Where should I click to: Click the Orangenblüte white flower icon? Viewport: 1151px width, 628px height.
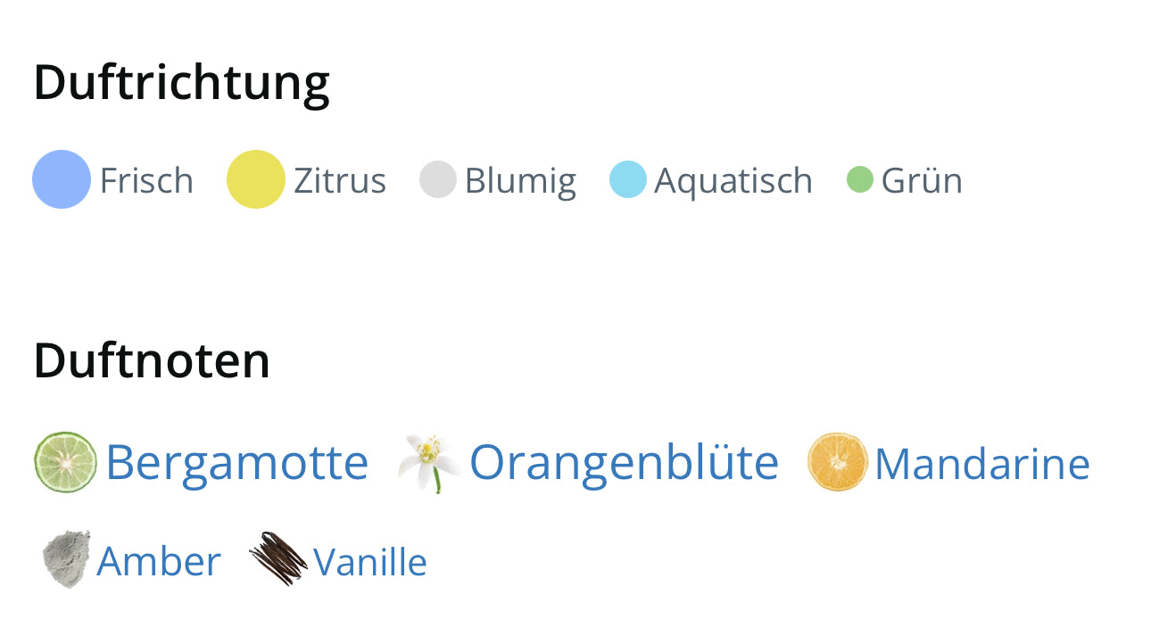[x=430, y=462]
